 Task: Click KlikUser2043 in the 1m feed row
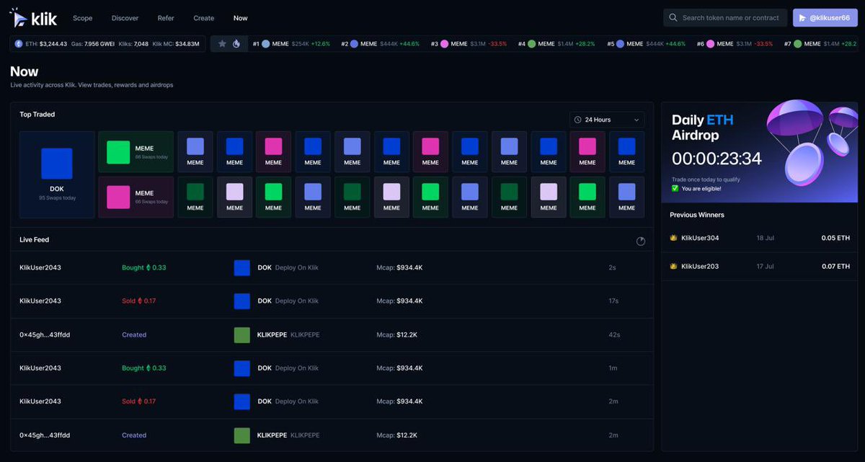click(x=40, y=368)
